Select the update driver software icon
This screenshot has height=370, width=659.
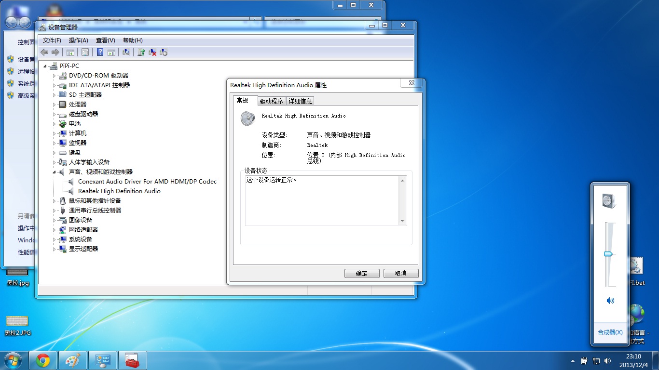pyautogui.click(x=141, y=52)
